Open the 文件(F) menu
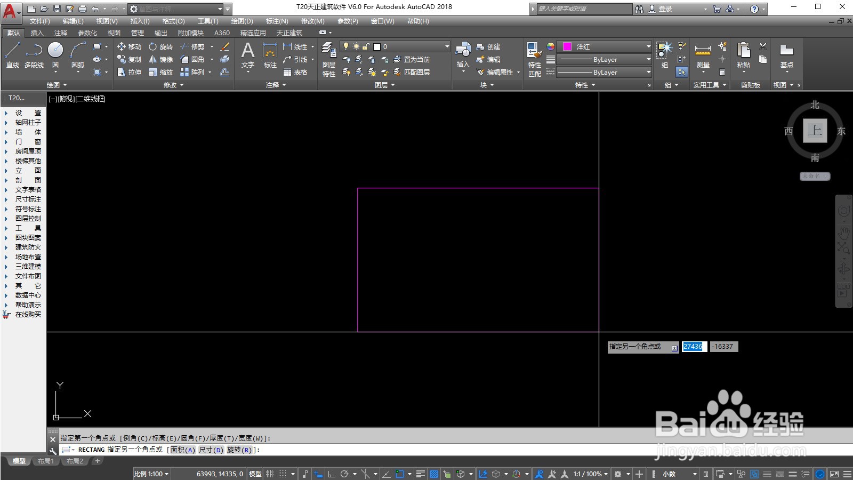Screen dimensions: 853x480 point(40,21)
